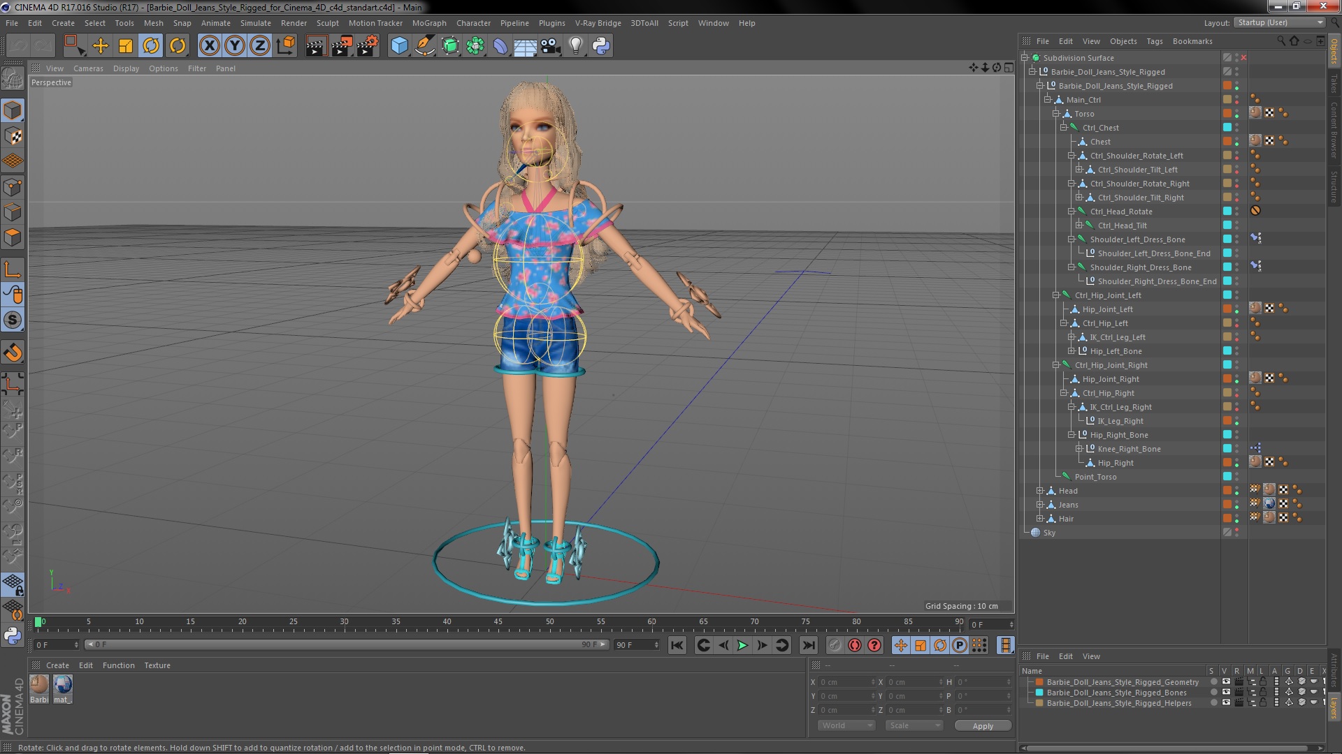Expand the Jeans object node
The image size is (1342, 754).
(x=1040, y=505)
